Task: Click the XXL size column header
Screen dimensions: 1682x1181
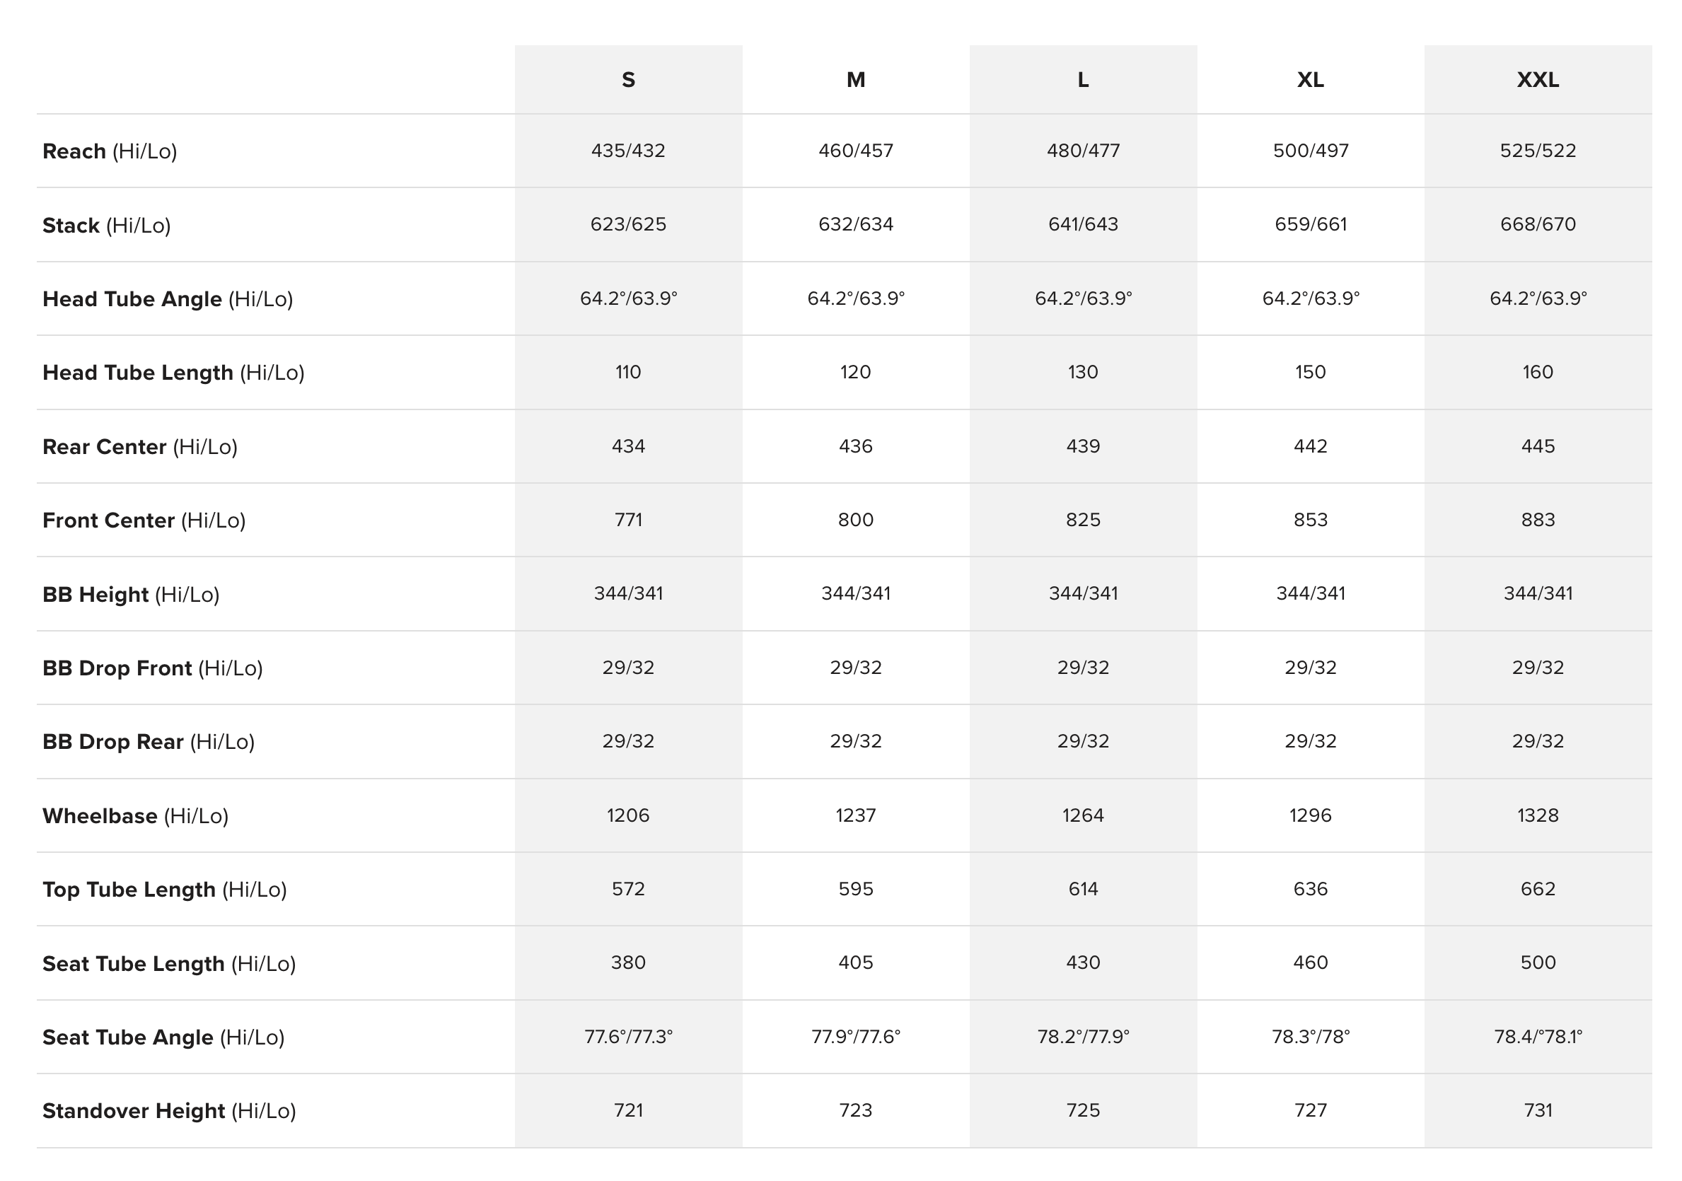Action: click(1538, 79)
